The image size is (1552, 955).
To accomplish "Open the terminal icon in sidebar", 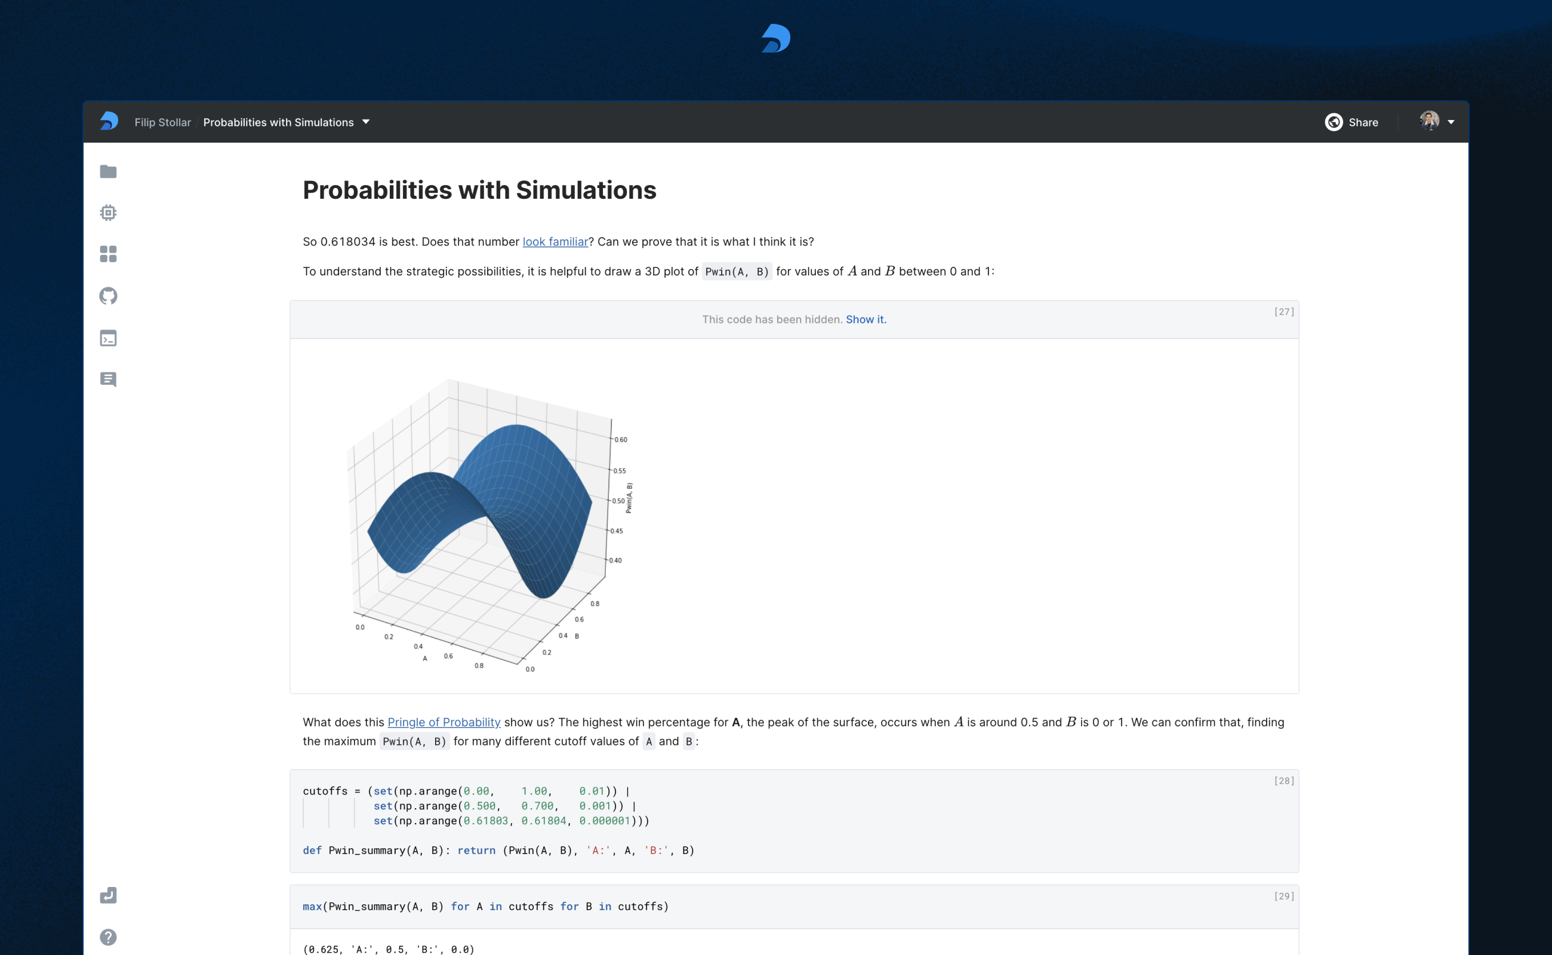I will point(108,338).
